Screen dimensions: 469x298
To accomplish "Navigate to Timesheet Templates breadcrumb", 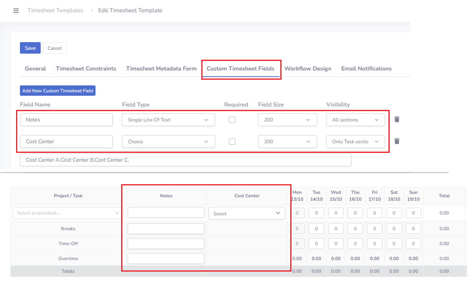I will 55,11.
